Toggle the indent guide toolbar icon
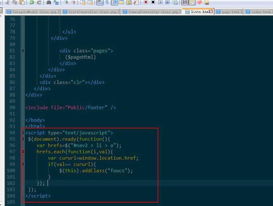 (x=114, y=3)
